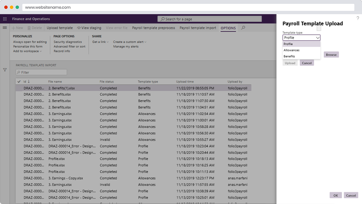The height and width of the screenshot is (204, 362).
Task: Open the OPTIONS tab
Action: [228, 28]
